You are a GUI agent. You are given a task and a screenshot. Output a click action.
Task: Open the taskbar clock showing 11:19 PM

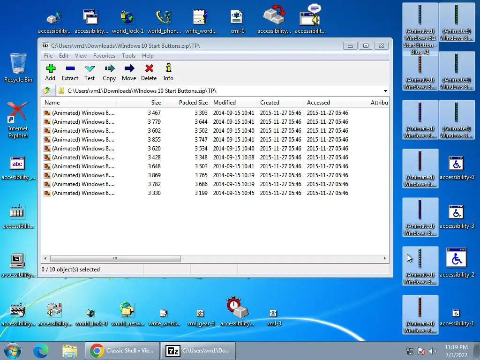point(456,351)
